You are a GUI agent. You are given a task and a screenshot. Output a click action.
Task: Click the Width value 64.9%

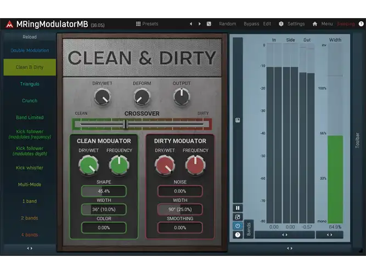tap(335, 227)
